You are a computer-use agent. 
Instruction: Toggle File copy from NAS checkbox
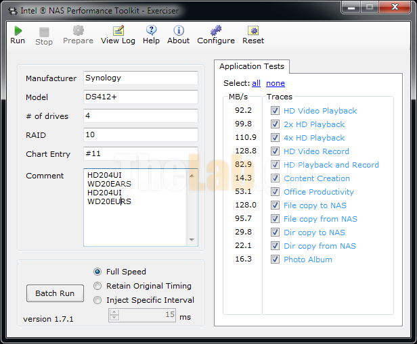point(275,219)
